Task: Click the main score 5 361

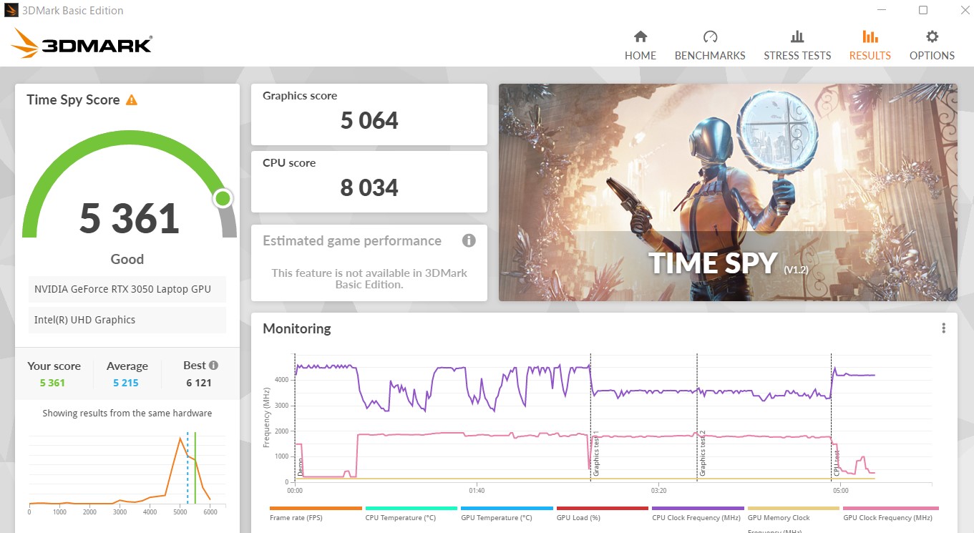Action: (129, 218)
